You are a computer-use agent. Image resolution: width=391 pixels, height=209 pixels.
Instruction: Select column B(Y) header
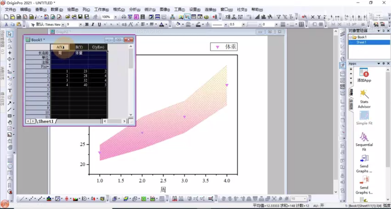point(79,47)
